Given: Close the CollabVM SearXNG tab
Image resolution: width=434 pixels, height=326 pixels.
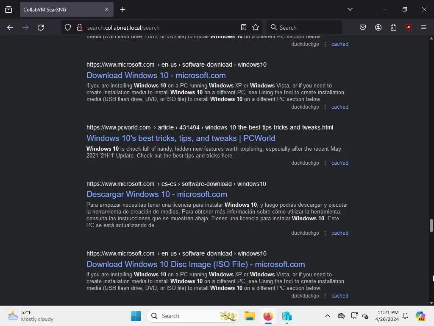Looking at the screenshot, I should 107,9.
